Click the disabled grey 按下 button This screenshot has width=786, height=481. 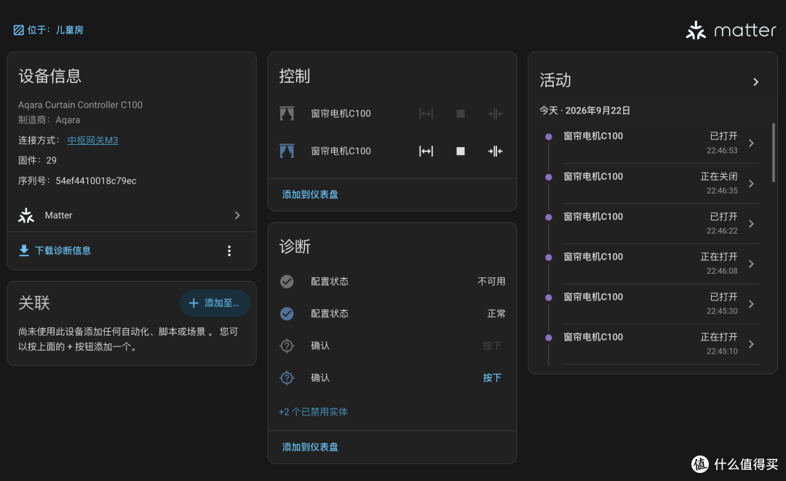coord(492,346)
